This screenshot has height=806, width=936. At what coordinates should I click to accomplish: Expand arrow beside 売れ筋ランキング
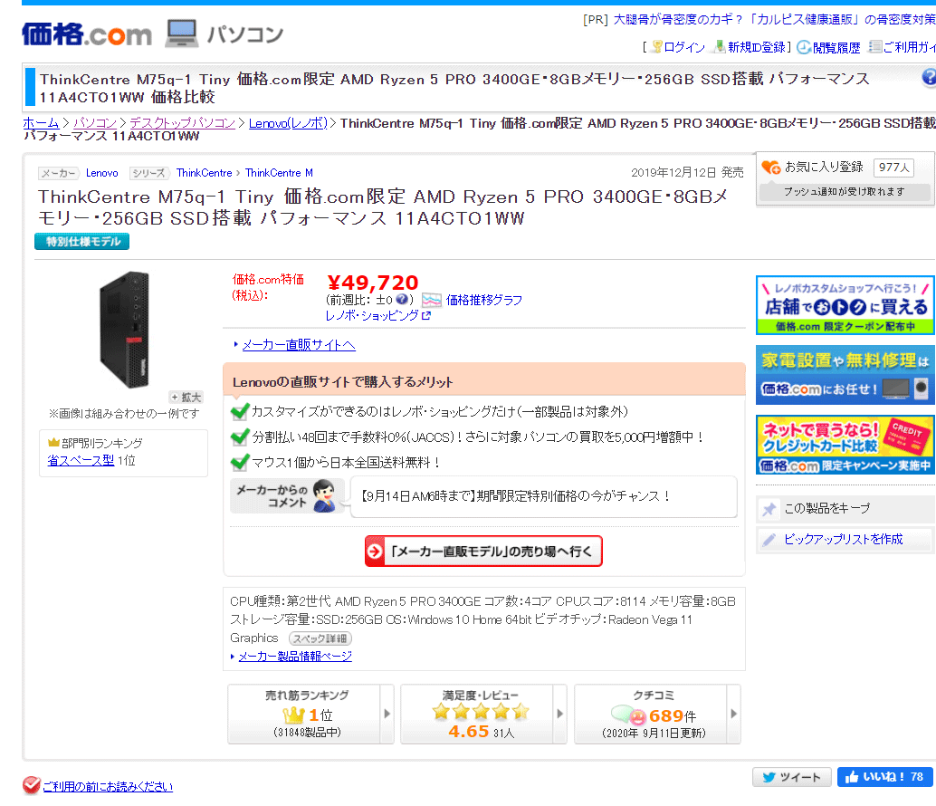(x=387, y=714)
